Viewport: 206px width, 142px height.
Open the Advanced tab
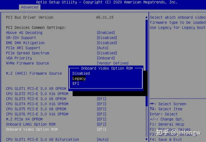coord(30,7)
